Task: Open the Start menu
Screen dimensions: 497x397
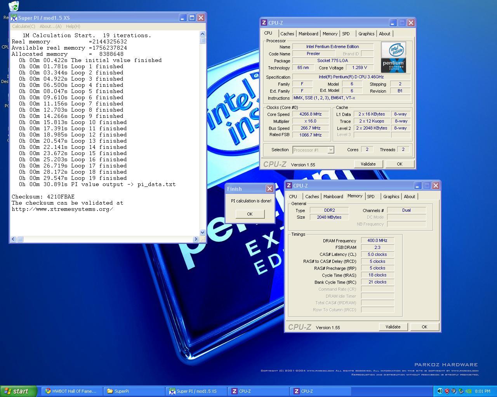Action: point(19,391)
